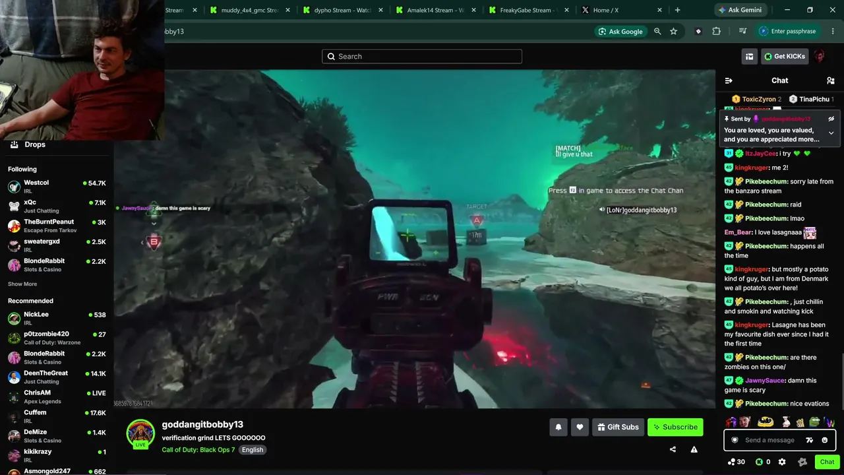Click the search magnifier icon in search bar
The image size is (844, 475).
(x=331, y=57)
